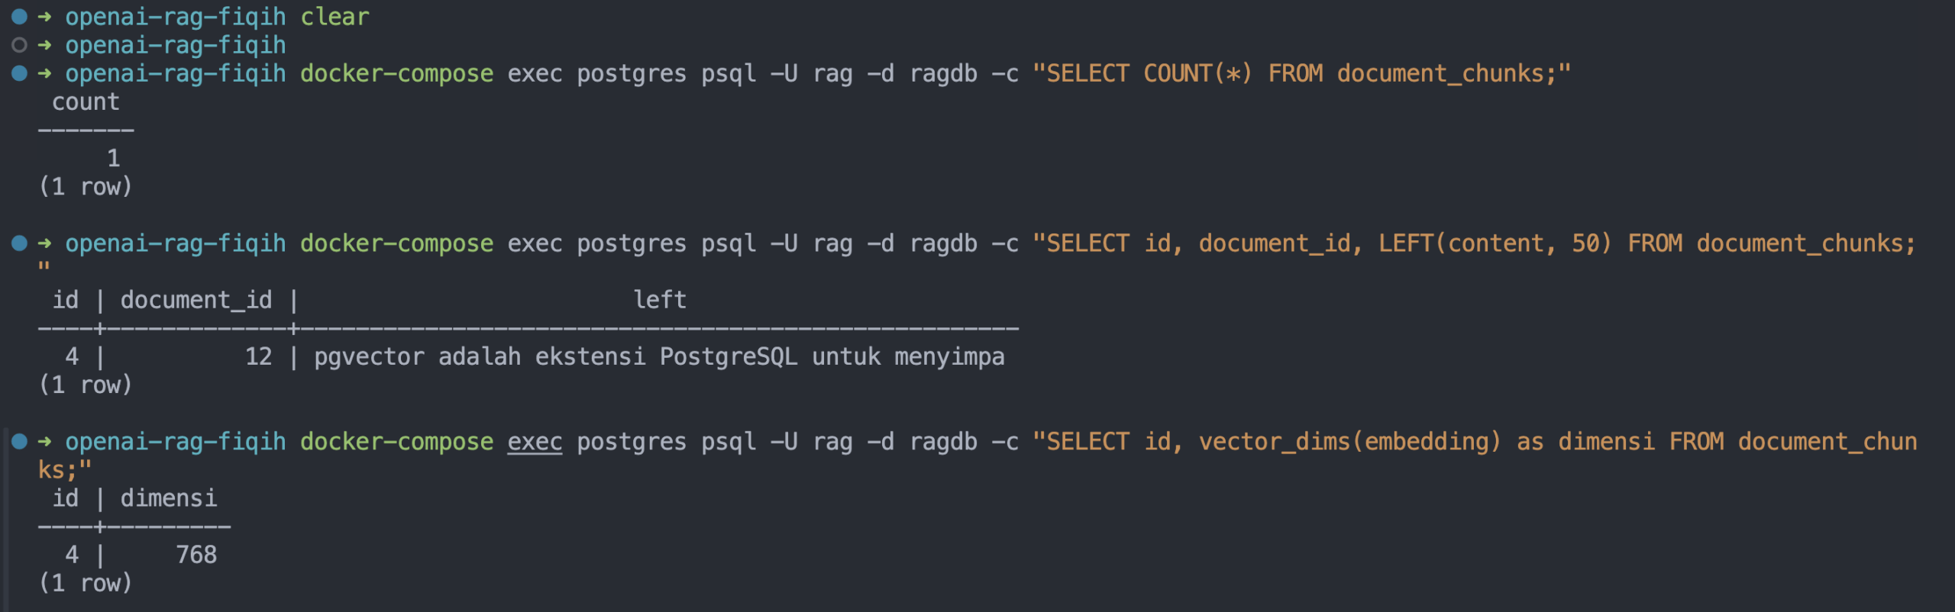1955x612 pixels.
Task: Click the vector_dims(embedding) text in the query
Action: [1350, 441]
